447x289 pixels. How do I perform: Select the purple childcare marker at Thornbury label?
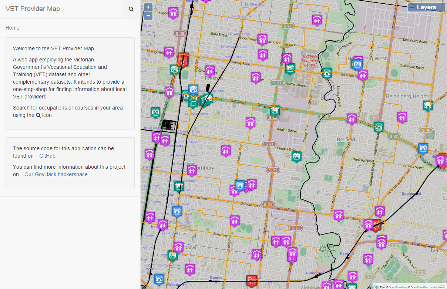[x=192, y=170]
